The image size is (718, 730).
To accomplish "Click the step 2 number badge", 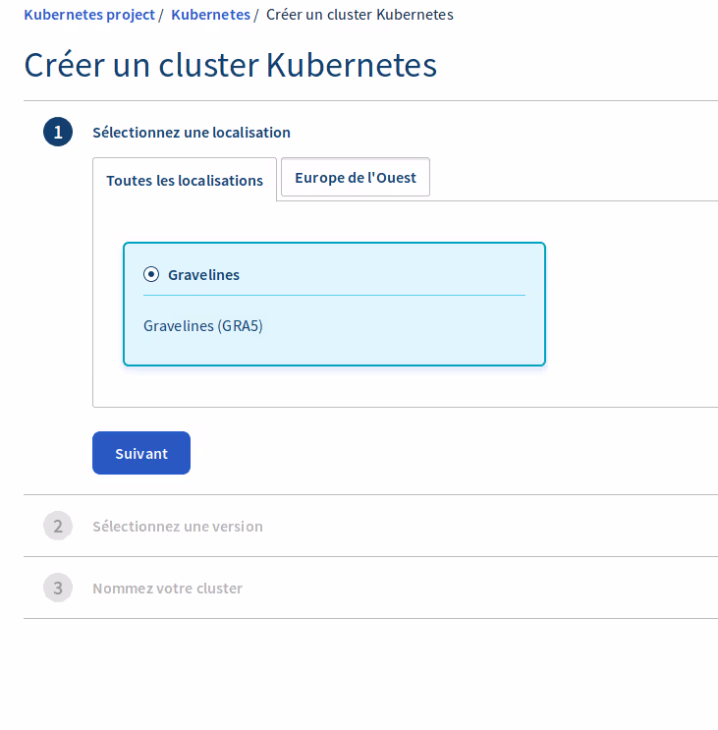I will [x=58, y=526].
